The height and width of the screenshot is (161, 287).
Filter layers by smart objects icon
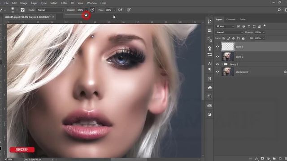[259, 26]
